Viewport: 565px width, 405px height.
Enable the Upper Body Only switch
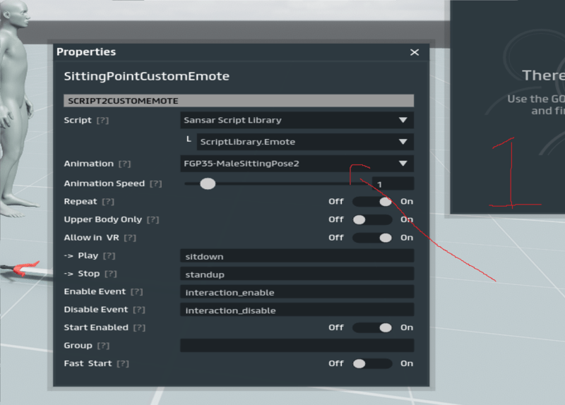(x=372, y=220)
